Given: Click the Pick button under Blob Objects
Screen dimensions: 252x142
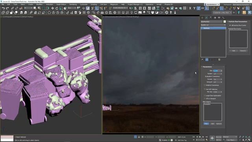Looking at the screenshot, I should 206,123.
